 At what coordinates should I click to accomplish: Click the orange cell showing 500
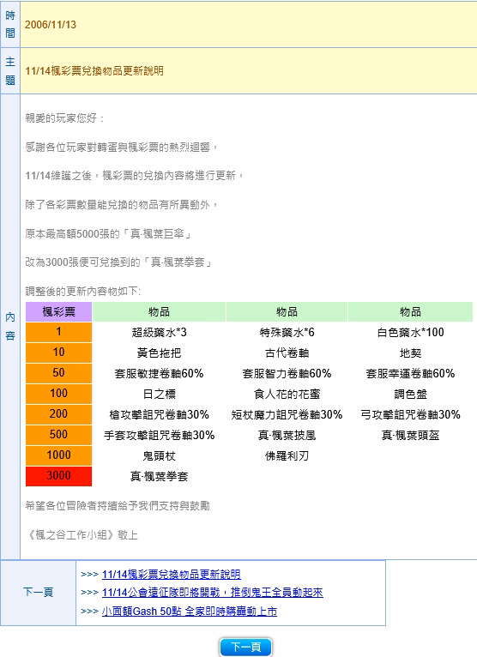58,435
